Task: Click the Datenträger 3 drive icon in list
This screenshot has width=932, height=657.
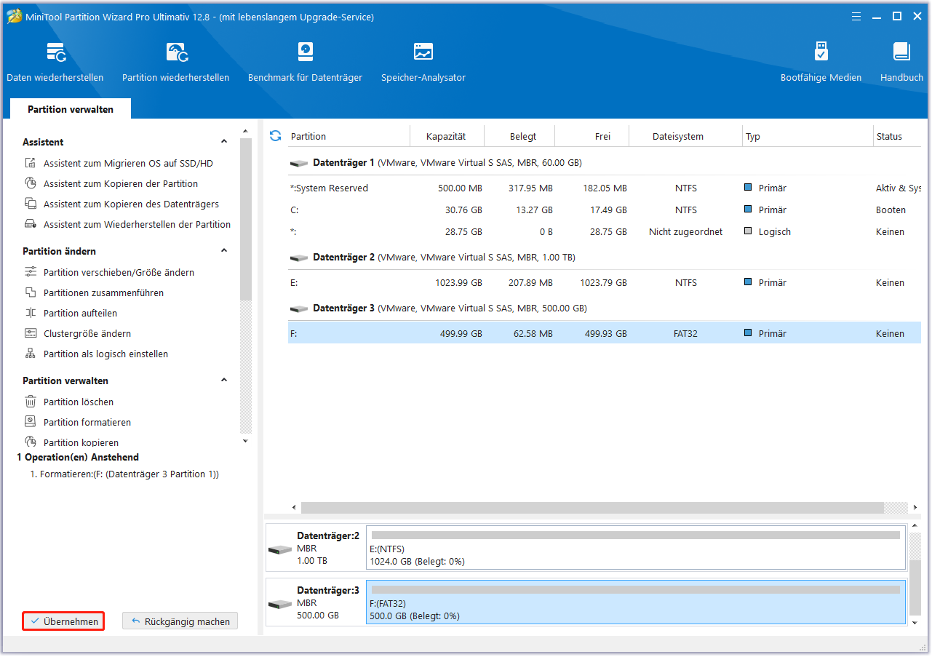Action: (298, 308)
